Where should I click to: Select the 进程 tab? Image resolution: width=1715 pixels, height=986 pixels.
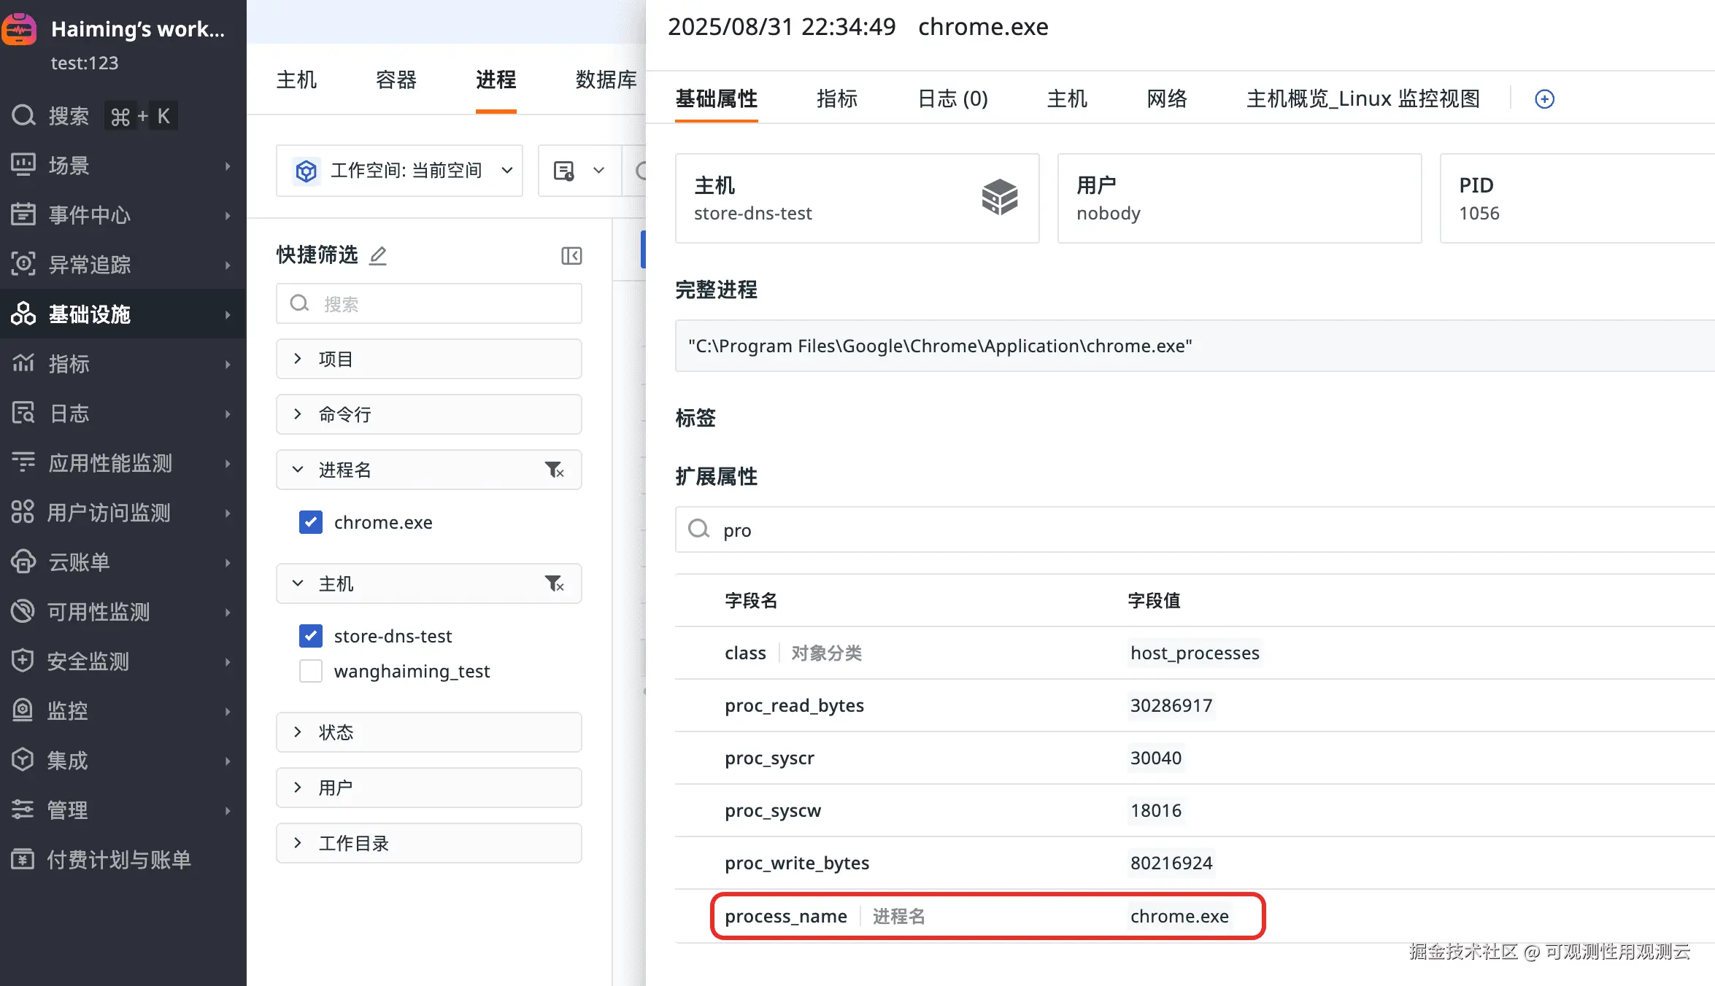(x=496, y=79)
